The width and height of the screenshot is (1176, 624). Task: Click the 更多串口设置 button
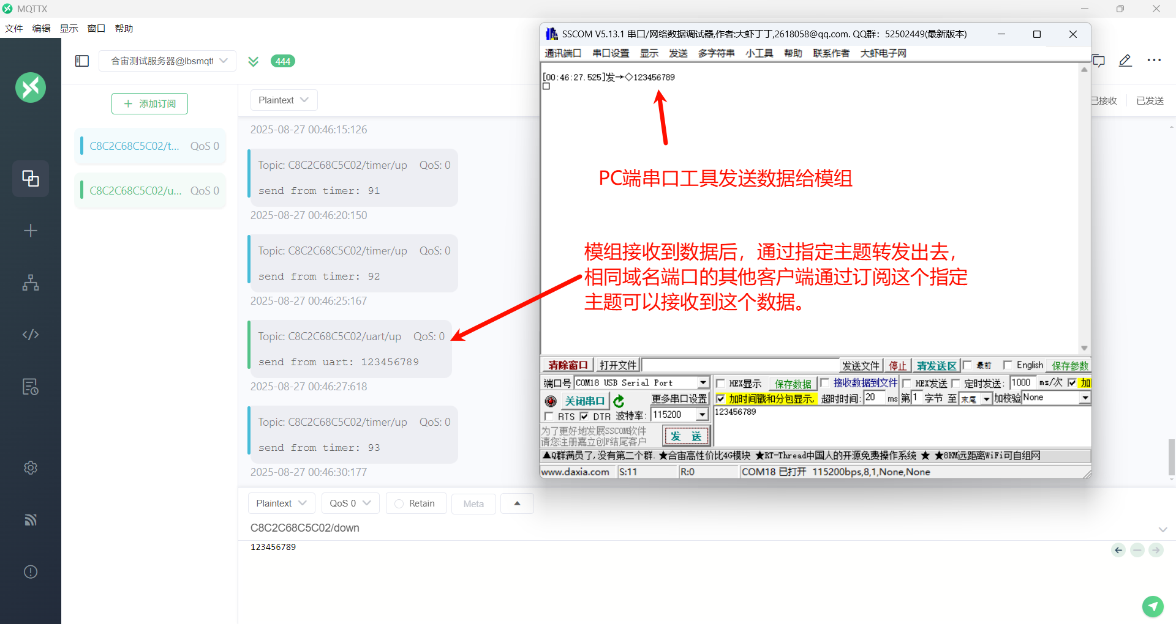679,399
